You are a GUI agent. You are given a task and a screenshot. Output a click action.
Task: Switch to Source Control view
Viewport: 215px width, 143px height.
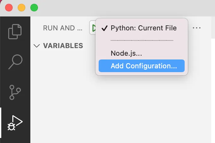[x=15, y=92]
